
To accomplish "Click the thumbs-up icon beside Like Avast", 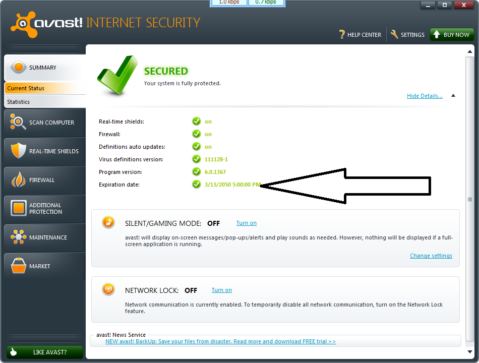I will point(14,352).
